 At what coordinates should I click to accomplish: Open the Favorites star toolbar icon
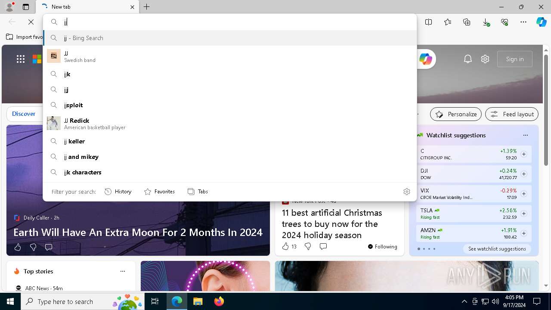[x=448, y=22]
